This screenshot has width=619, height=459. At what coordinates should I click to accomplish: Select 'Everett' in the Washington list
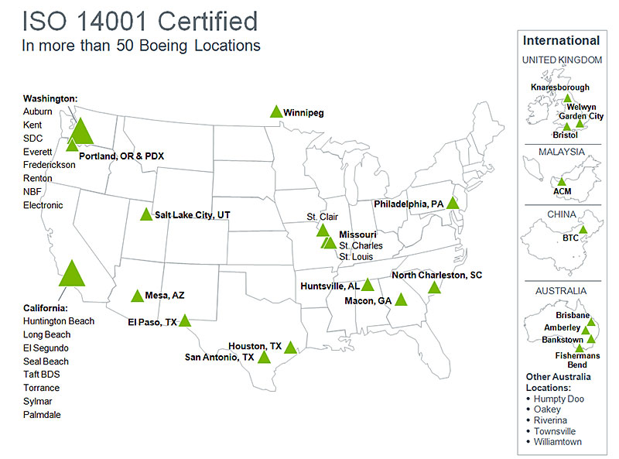pos(37,152)
